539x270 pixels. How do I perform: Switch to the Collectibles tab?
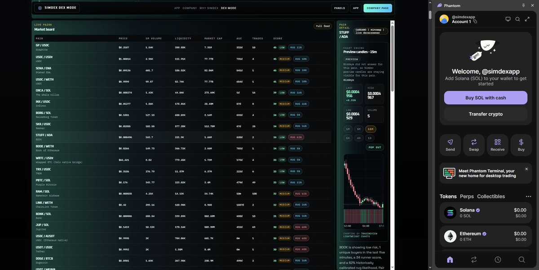click(491, 197)
